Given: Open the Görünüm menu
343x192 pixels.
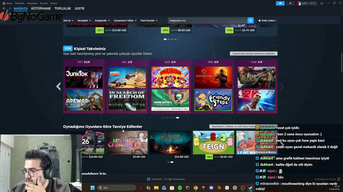Looking at the screenshot, I should click(x=20, y=3).
